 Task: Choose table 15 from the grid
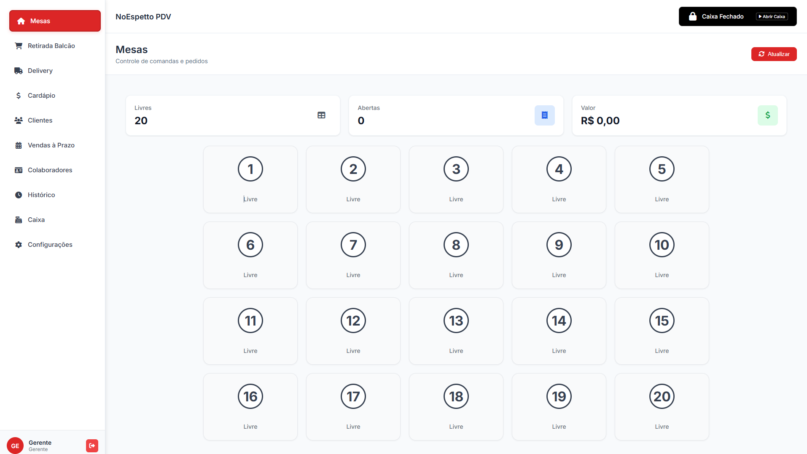tap(662, 331)
